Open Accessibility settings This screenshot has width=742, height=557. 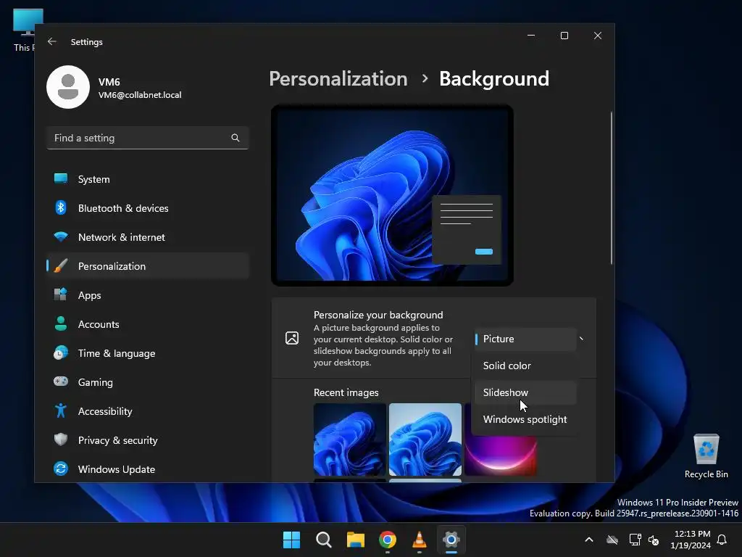click(x=148, y=411)
